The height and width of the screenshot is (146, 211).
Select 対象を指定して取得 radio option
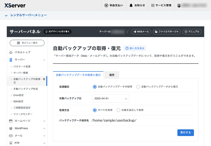[118, 110]
